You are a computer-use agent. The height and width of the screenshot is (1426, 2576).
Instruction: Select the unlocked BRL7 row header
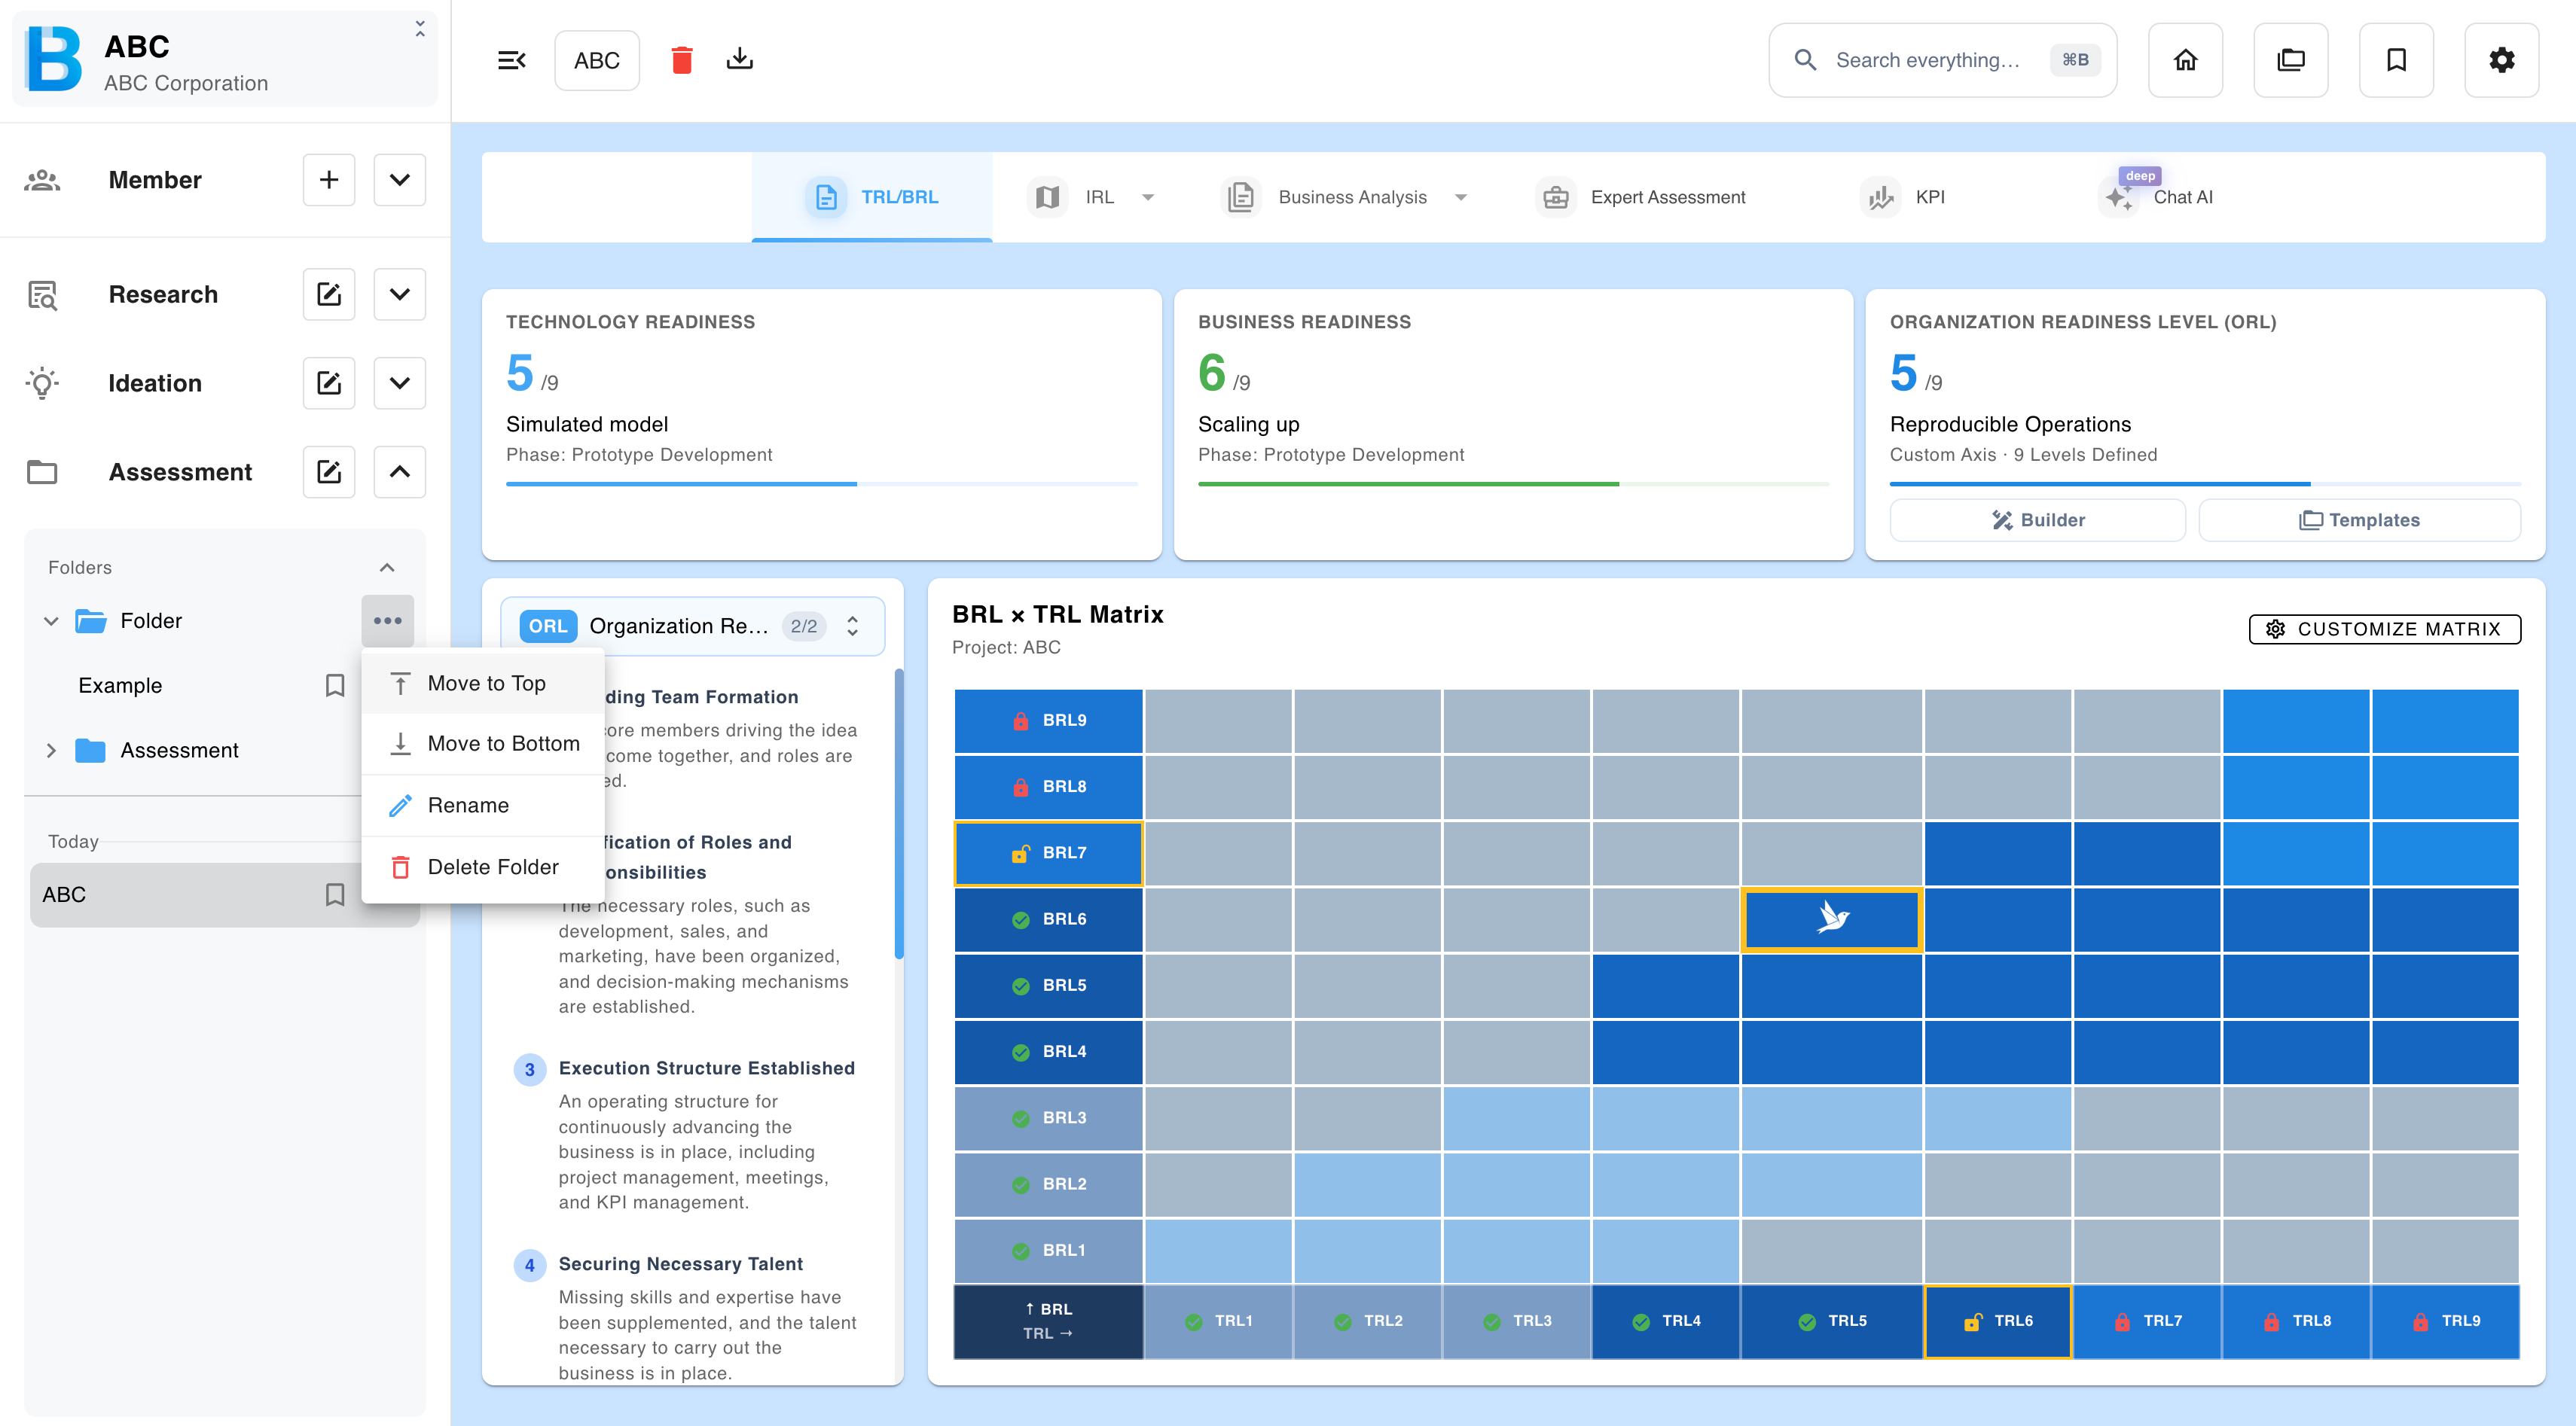tap(1048, 852)
